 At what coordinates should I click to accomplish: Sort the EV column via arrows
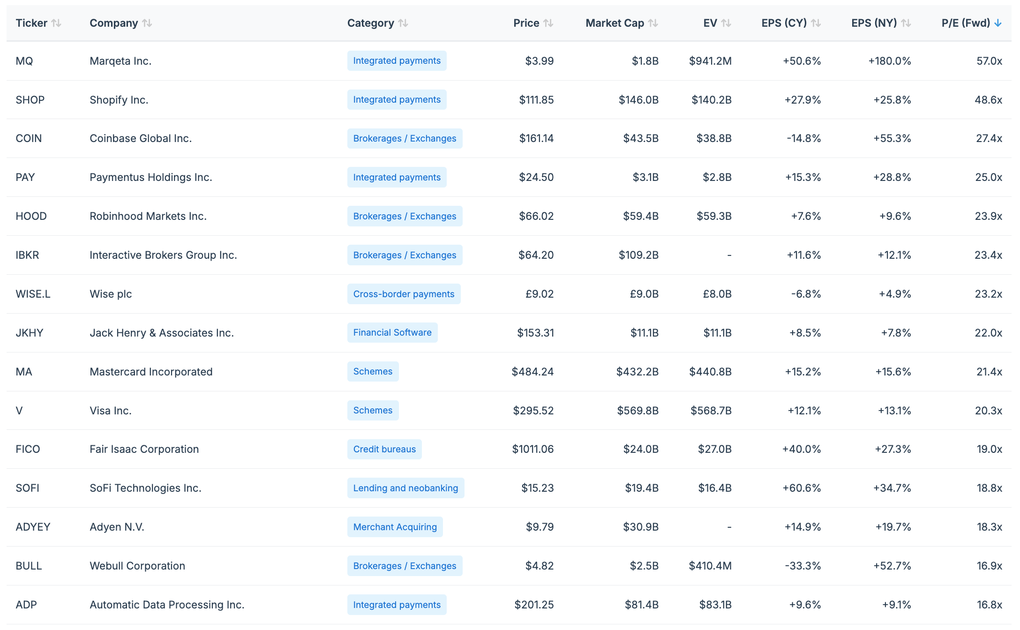click(x=726, y=23)
